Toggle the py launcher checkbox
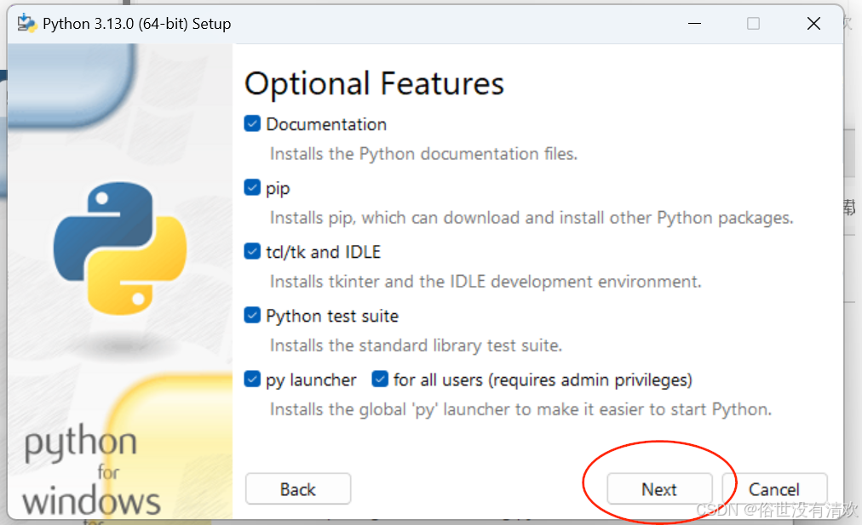 click(252, 379)
